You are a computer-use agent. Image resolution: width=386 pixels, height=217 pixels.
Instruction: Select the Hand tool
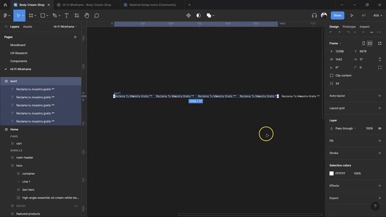87,16
